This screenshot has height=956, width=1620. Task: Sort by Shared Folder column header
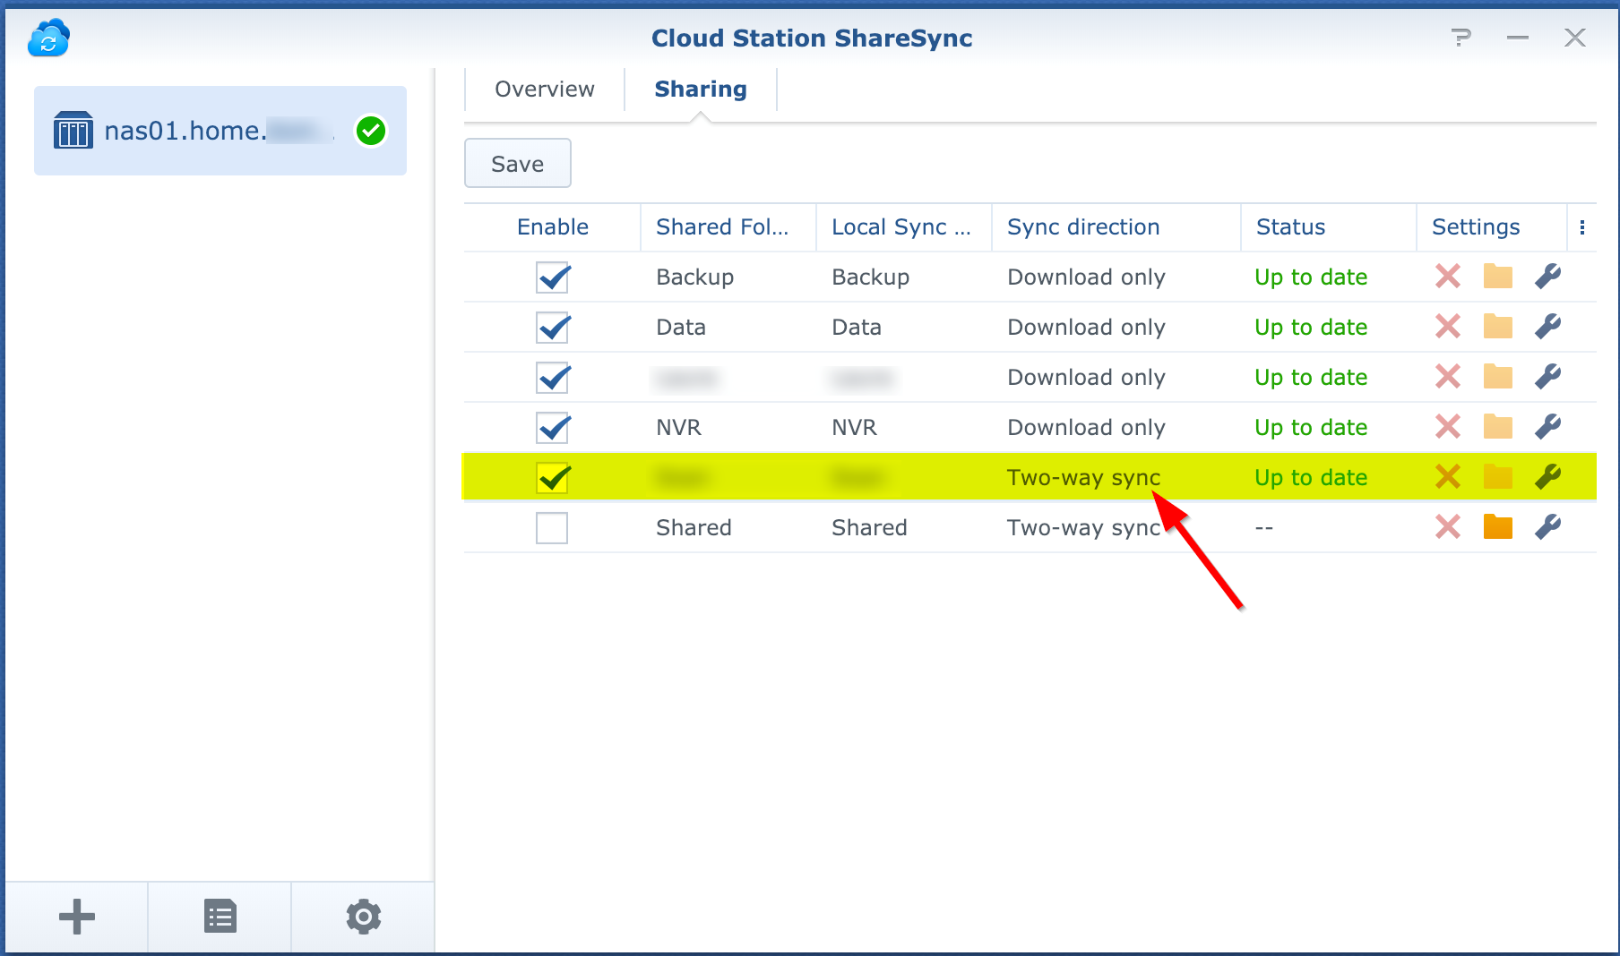point(728,227)
